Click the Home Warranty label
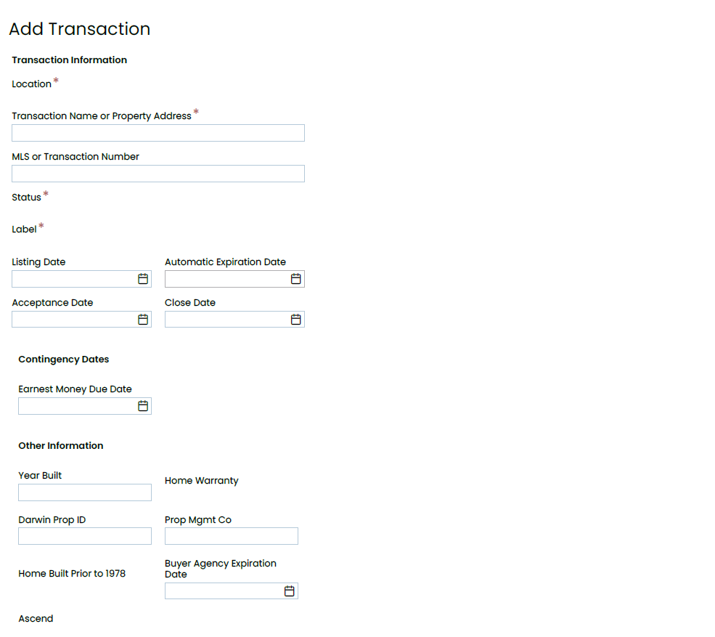 202,481
